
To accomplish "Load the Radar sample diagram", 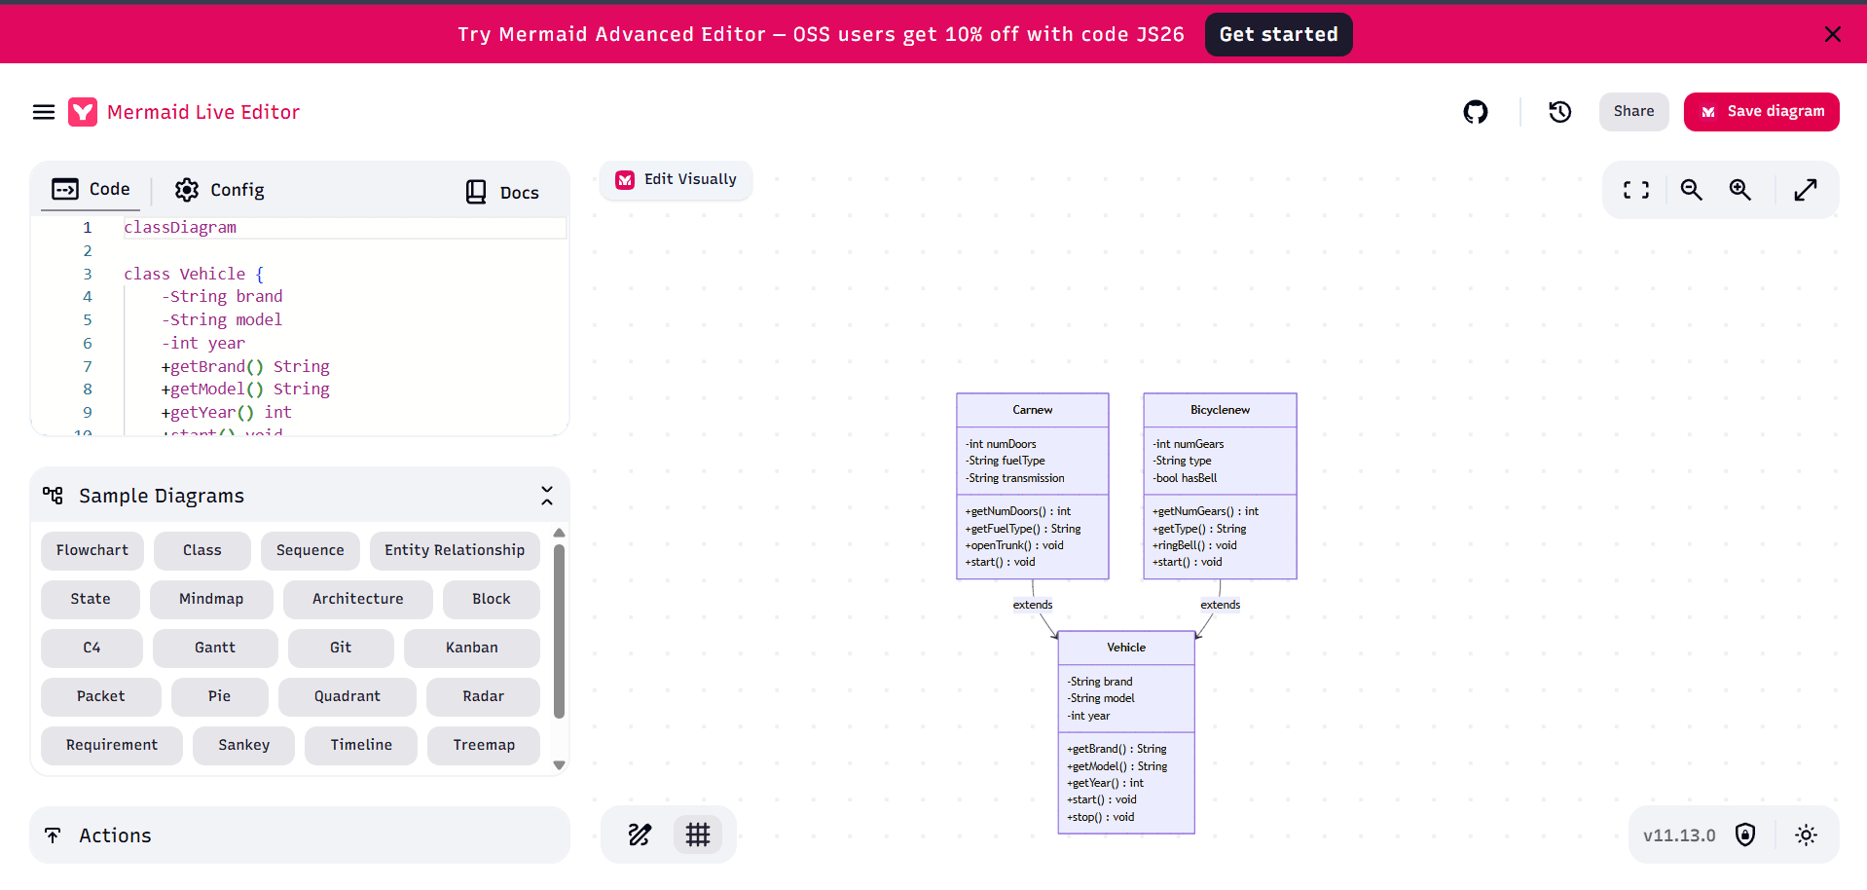I will click(x=484, y=697).
